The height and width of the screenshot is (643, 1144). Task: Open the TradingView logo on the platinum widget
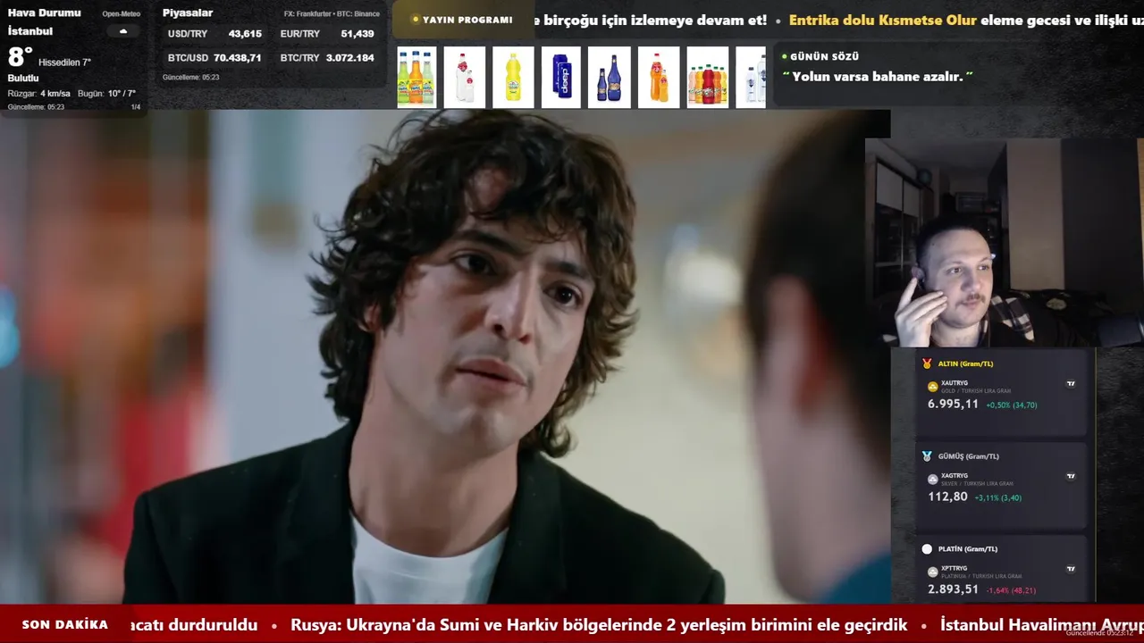coord(1071,569)
